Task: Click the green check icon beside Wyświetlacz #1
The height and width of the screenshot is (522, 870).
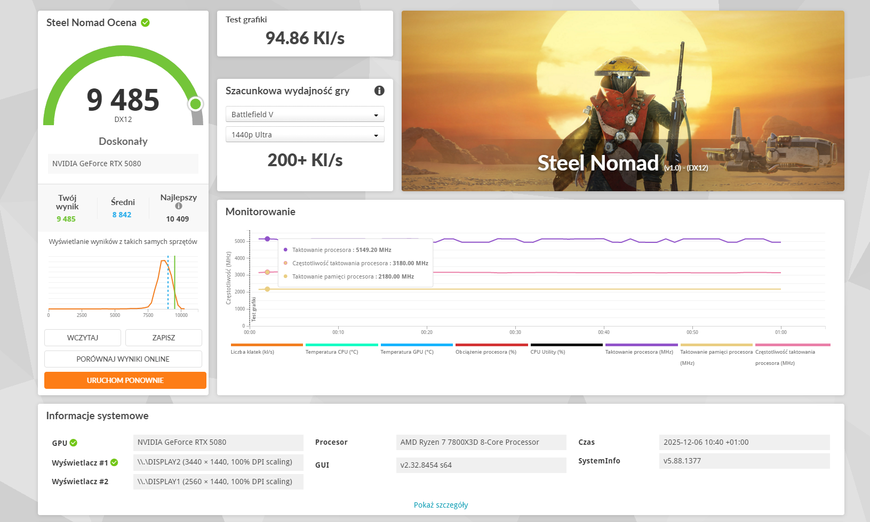Action: (x=114, y=462)
